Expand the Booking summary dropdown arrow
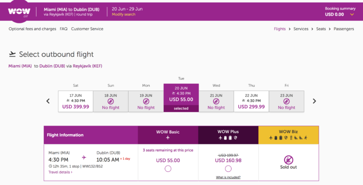Screen dimensions: 363x185 click(x=352, y=15)
